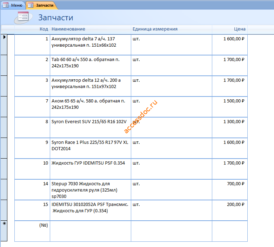Click name field Tab 60 60 а/ч

pos(91,65)
